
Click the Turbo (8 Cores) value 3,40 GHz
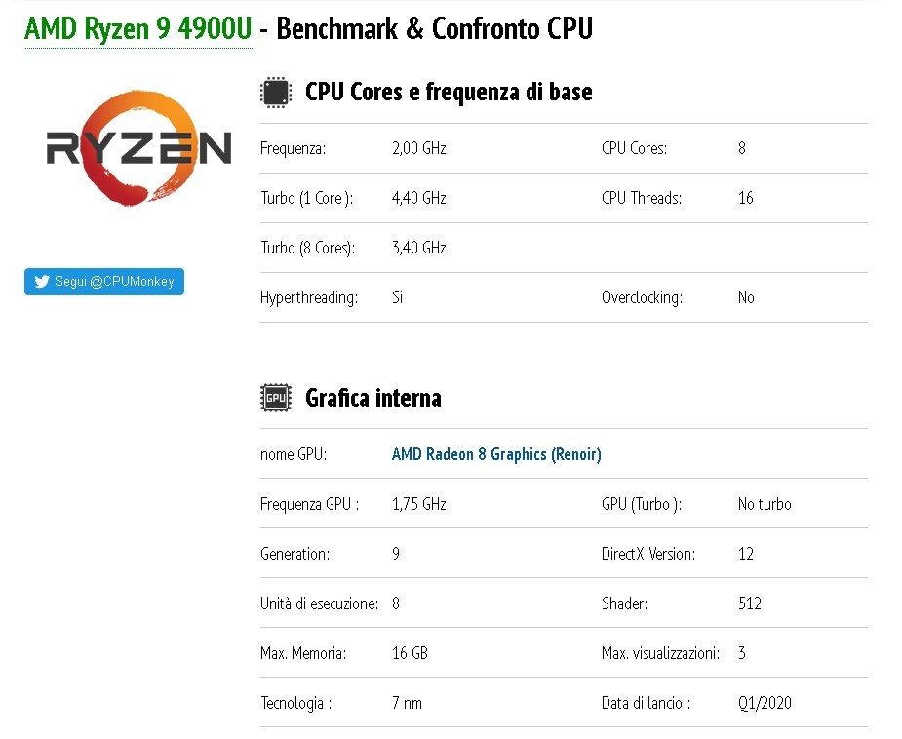(x=418, y=249)
